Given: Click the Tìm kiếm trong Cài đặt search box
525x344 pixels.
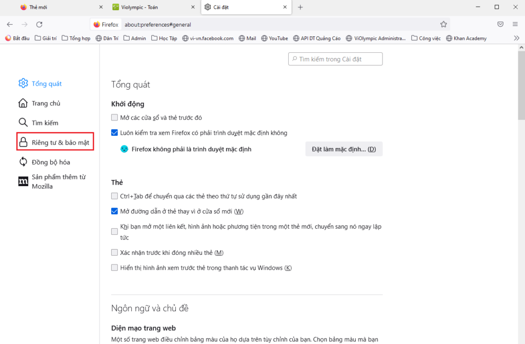Looking at the screenshot, I should (335, 59).
